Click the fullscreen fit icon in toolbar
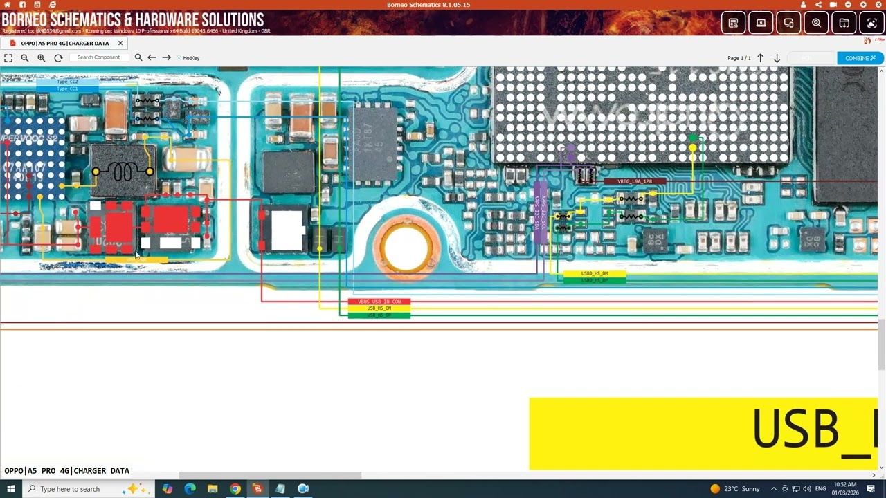This screenshot has height=498, width=886. [x=8, y=58]
